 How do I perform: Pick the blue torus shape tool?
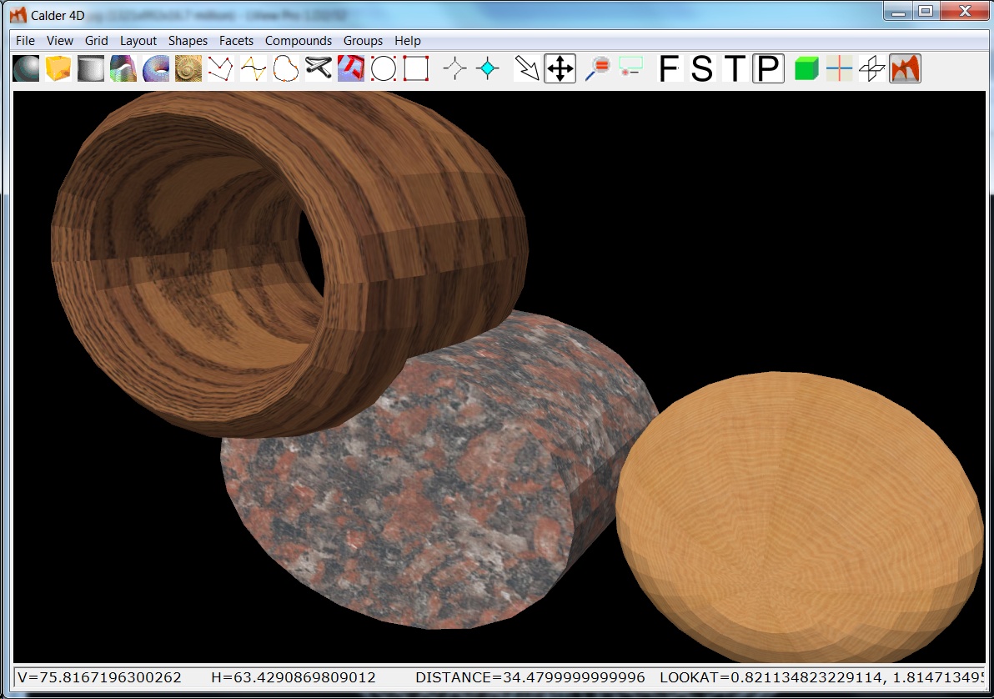(x=156, y=68)
